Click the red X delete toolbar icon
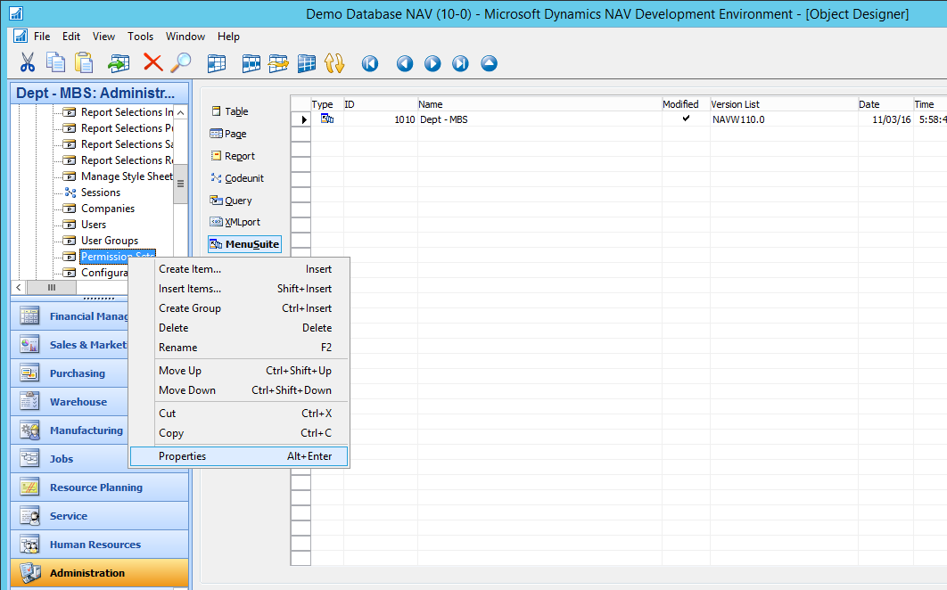 (152, 62)
